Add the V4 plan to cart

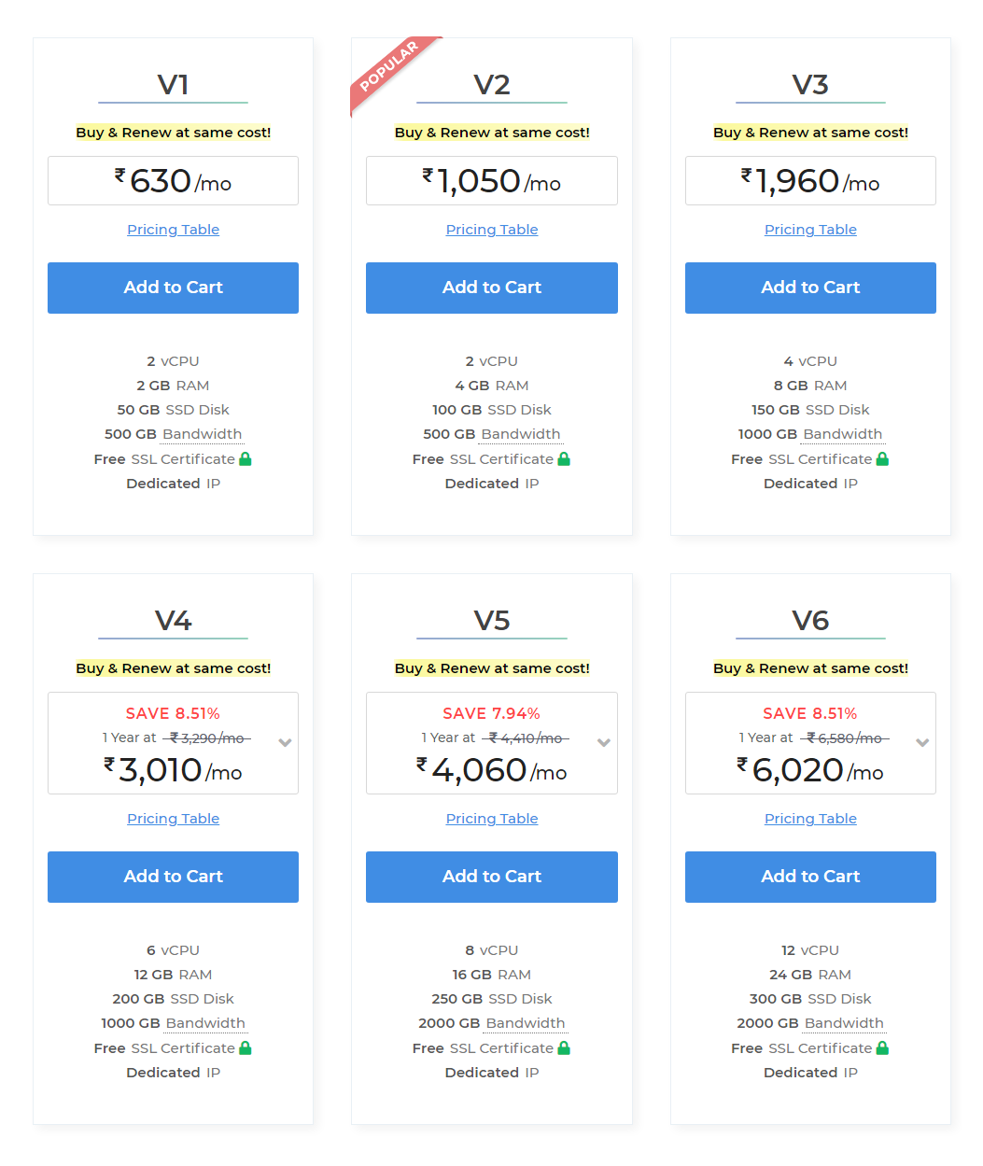(173, 877)
